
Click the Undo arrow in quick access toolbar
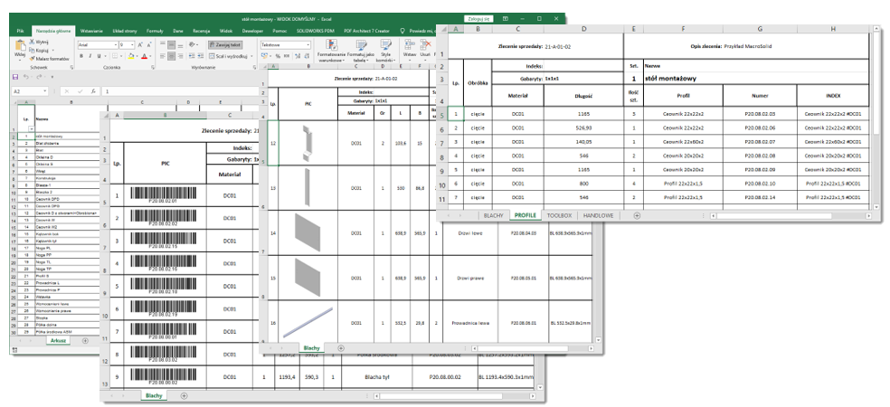tap(25, 77)
